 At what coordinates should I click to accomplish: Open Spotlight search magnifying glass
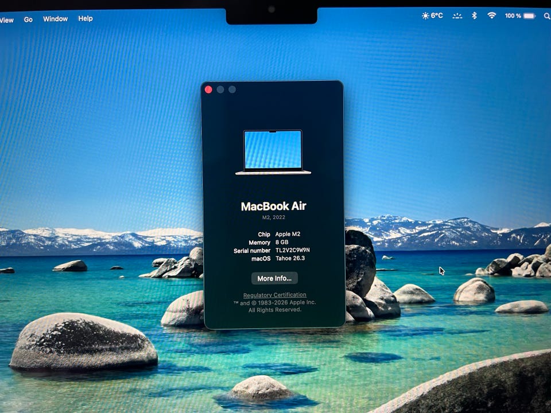tap(546, 16)
